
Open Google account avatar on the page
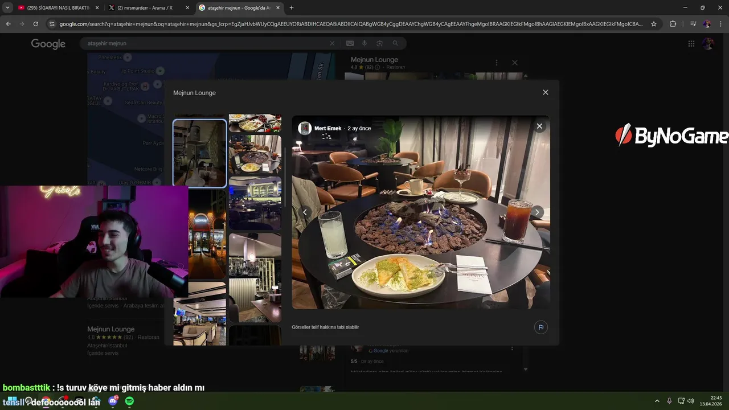[x=708, y=44]
